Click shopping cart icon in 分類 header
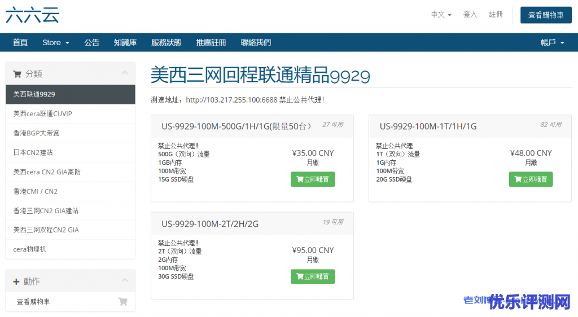 point(17,74)
